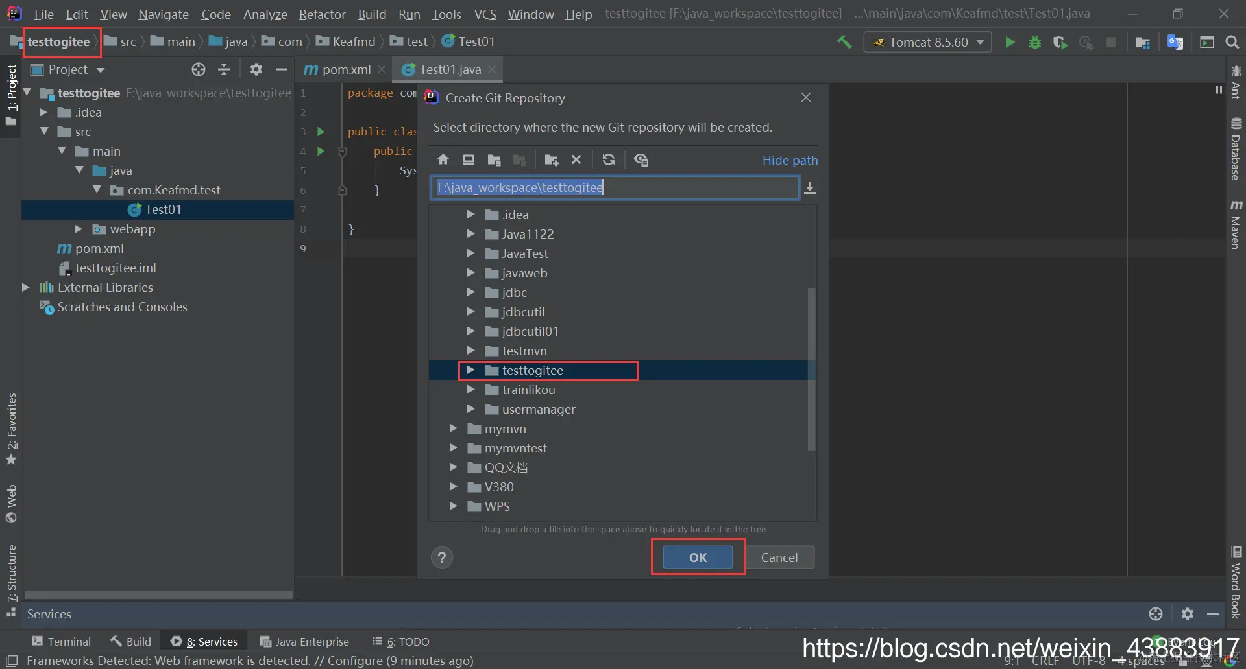1246x669 pixels.
Task: Expand the Java1122 folder in dialog
Action: [x=471, y=234]
